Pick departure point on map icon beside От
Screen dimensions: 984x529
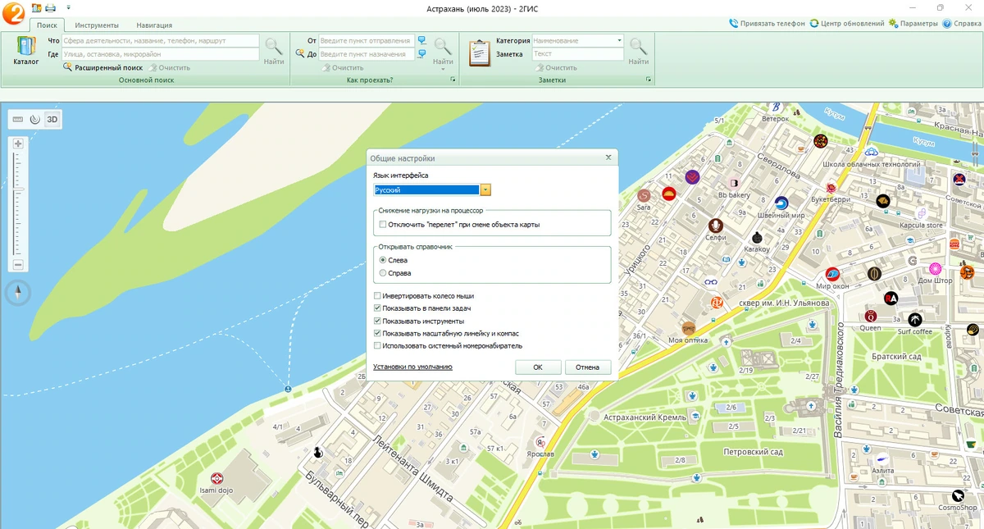pyautogui.click(x=421, y=40)
